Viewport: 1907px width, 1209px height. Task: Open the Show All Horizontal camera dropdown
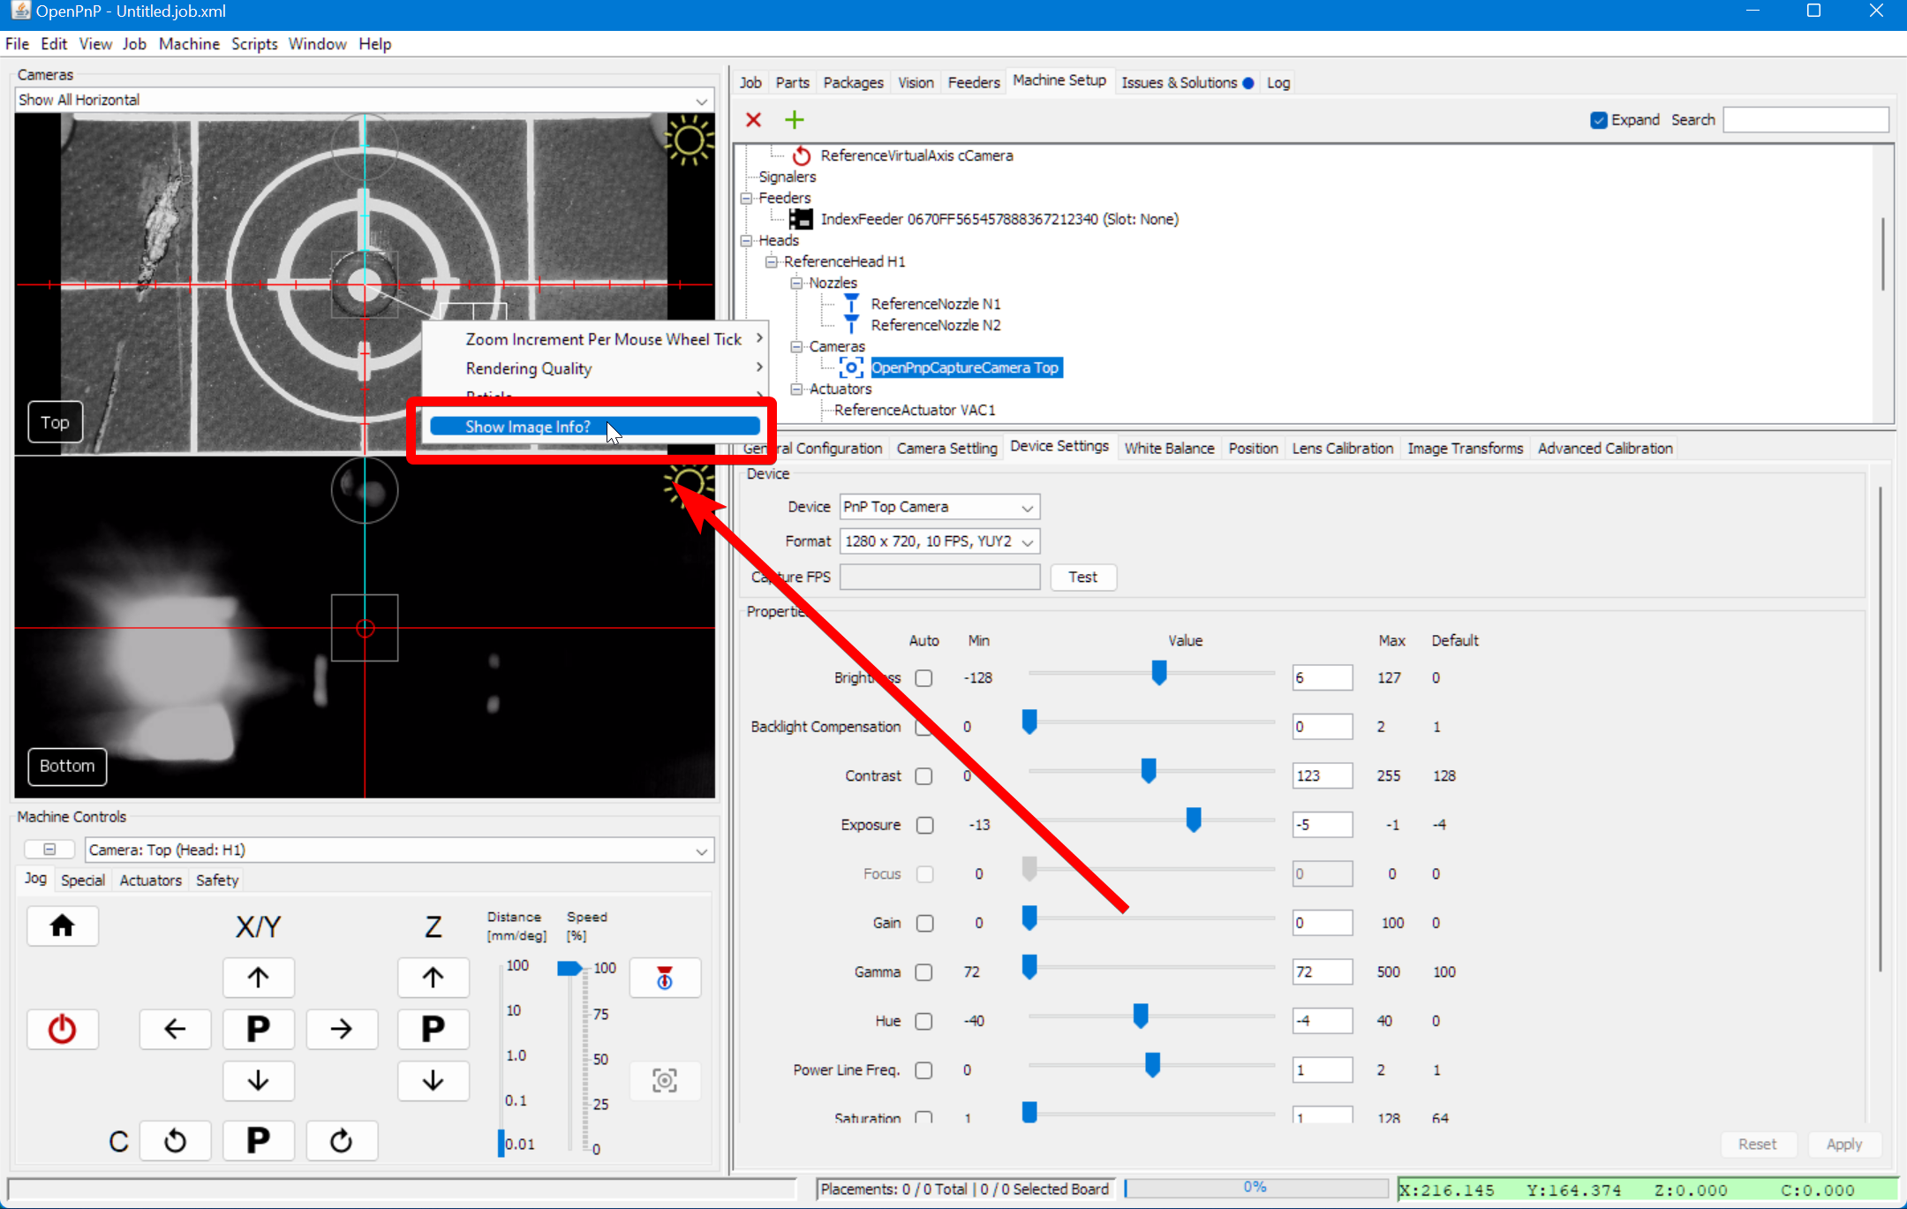tap(700, 99)
